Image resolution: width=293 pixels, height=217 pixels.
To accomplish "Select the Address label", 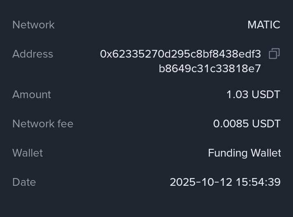I will (33, 54).
